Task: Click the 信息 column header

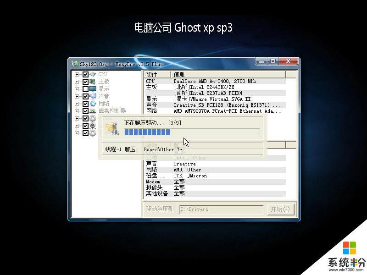Action: click(228, 75)
